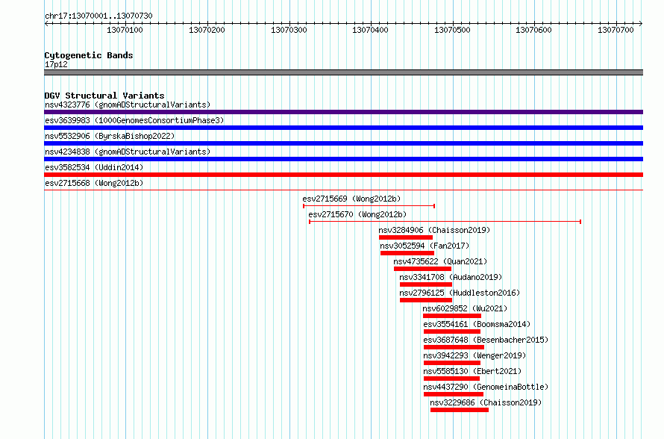Click the red bar under esv3582534
Screen dimensions: 664x439
tap(343, 175)
